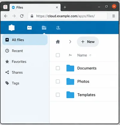Sort files by Name column header
120x125 pixels.
pyautogui.click(x=82, y=55)
